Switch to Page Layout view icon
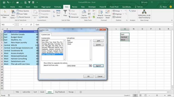This screenshot has width=174, height=97. coord(140,95)
